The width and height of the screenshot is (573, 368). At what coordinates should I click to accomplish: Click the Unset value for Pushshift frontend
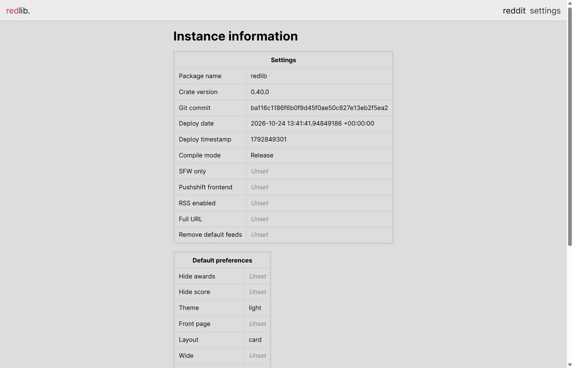pos(259,187)
